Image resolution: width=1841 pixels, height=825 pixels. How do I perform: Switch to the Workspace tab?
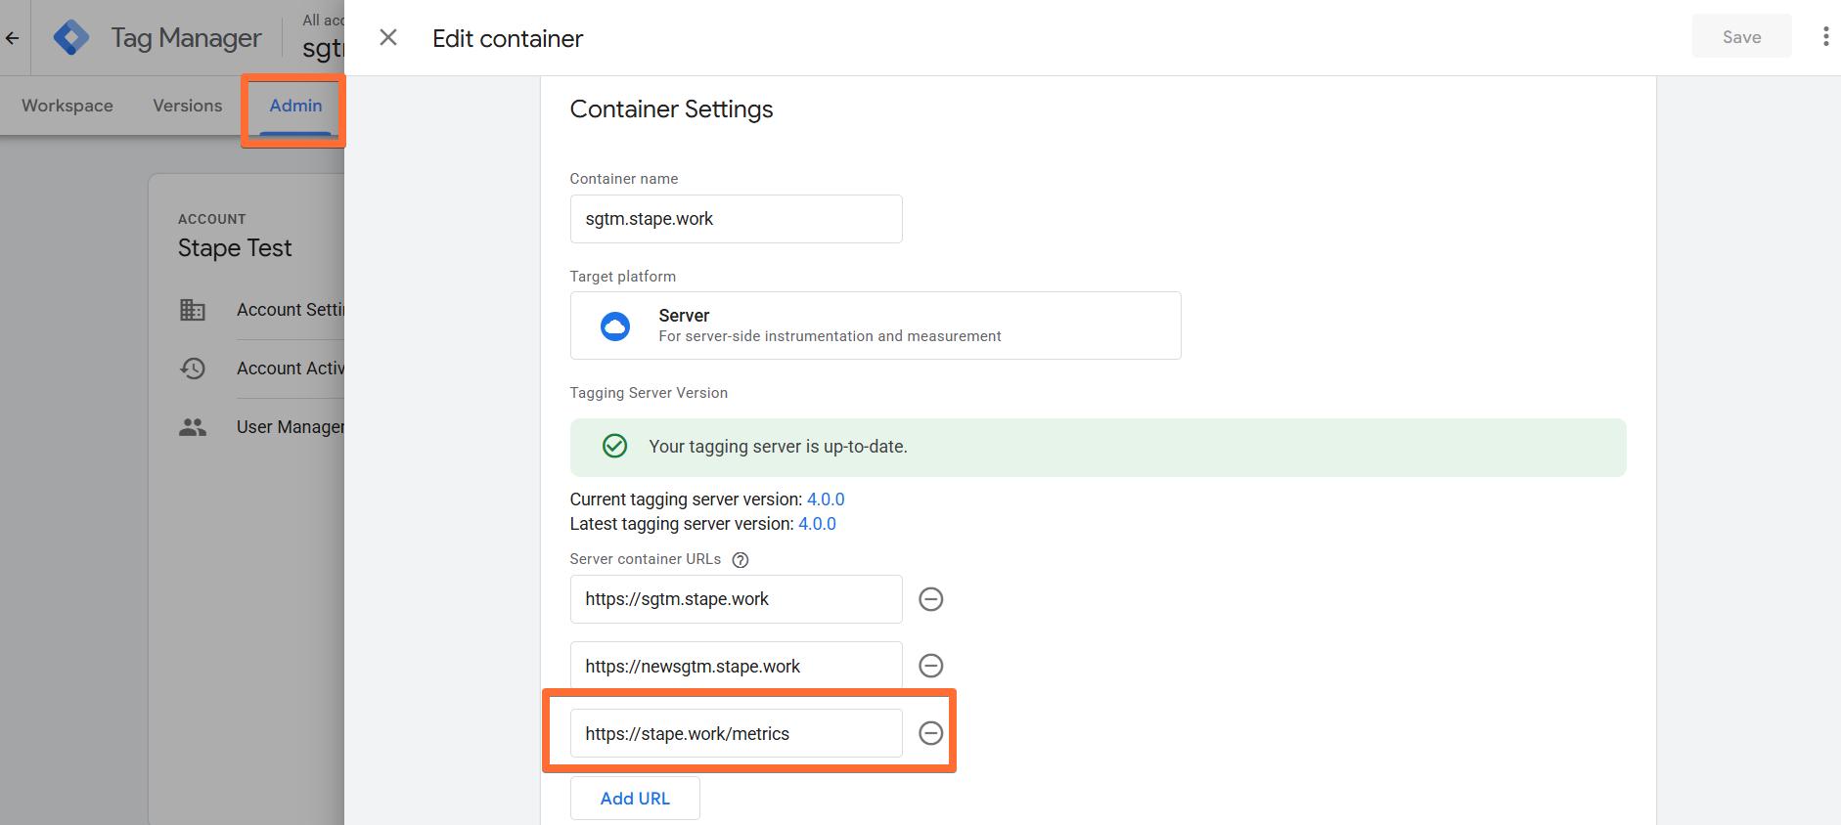67,106
